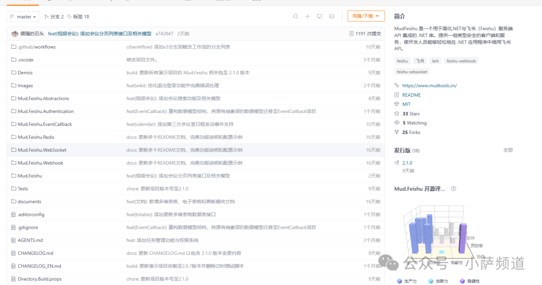The image size is (542, 285).
Task: Open latest commit message feat(视频会议) link
Action: click(x=99, y=34)
